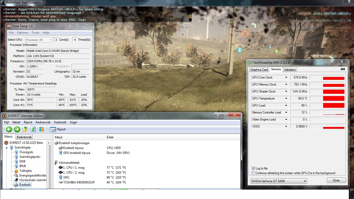The image size is (354, 199).
Task: Click the GPU-Z title bar icon
Action: (x=250, y=62)
